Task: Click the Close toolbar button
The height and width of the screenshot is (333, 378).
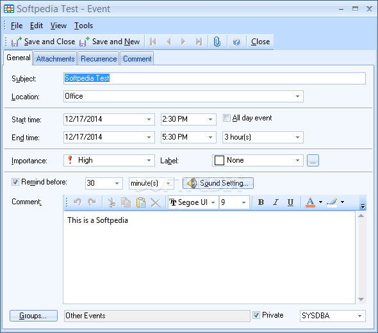Action: (260, 42)
